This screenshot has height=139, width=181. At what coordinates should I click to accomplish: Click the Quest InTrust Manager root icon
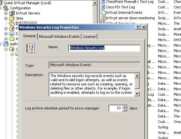coord(1,3)
